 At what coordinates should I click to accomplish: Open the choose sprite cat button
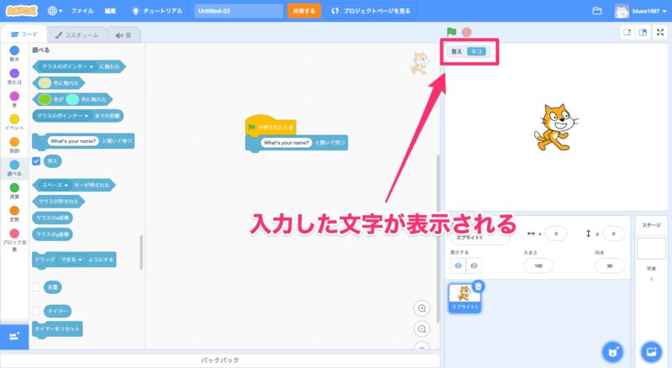[614, 351]
